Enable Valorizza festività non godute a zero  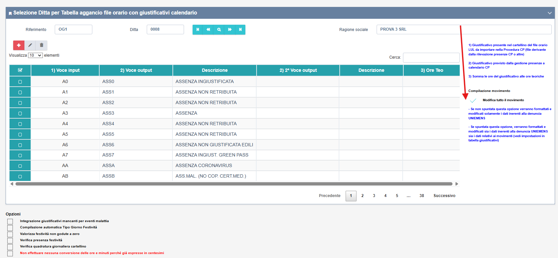tap(10, 234)
